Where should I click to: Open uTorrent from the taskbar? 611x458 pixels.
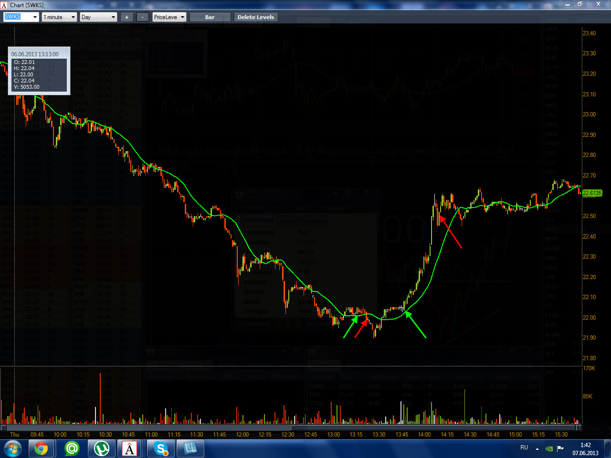click(101, 449)
